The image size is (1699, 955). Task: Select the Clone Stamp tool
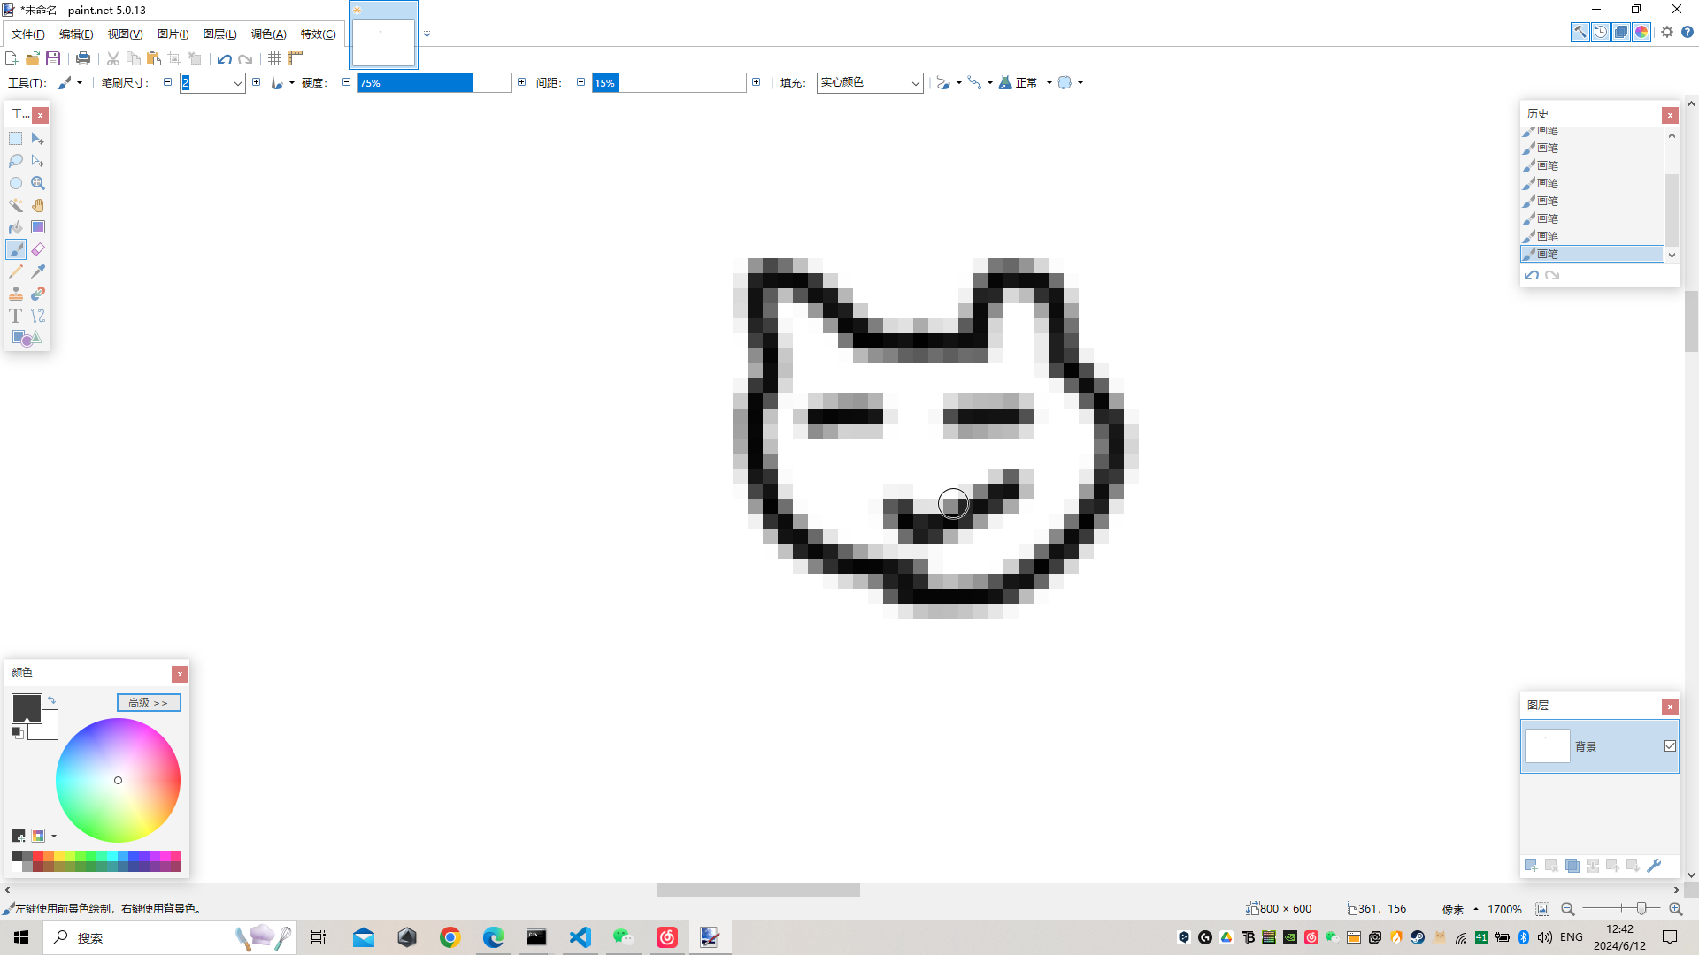pyautogui.click(x=16, y=293)
